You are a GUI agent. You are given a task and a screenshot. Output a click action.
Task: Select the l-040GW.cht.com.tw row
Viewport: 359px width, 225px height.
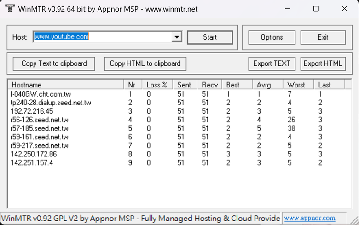tap(179, 94)
